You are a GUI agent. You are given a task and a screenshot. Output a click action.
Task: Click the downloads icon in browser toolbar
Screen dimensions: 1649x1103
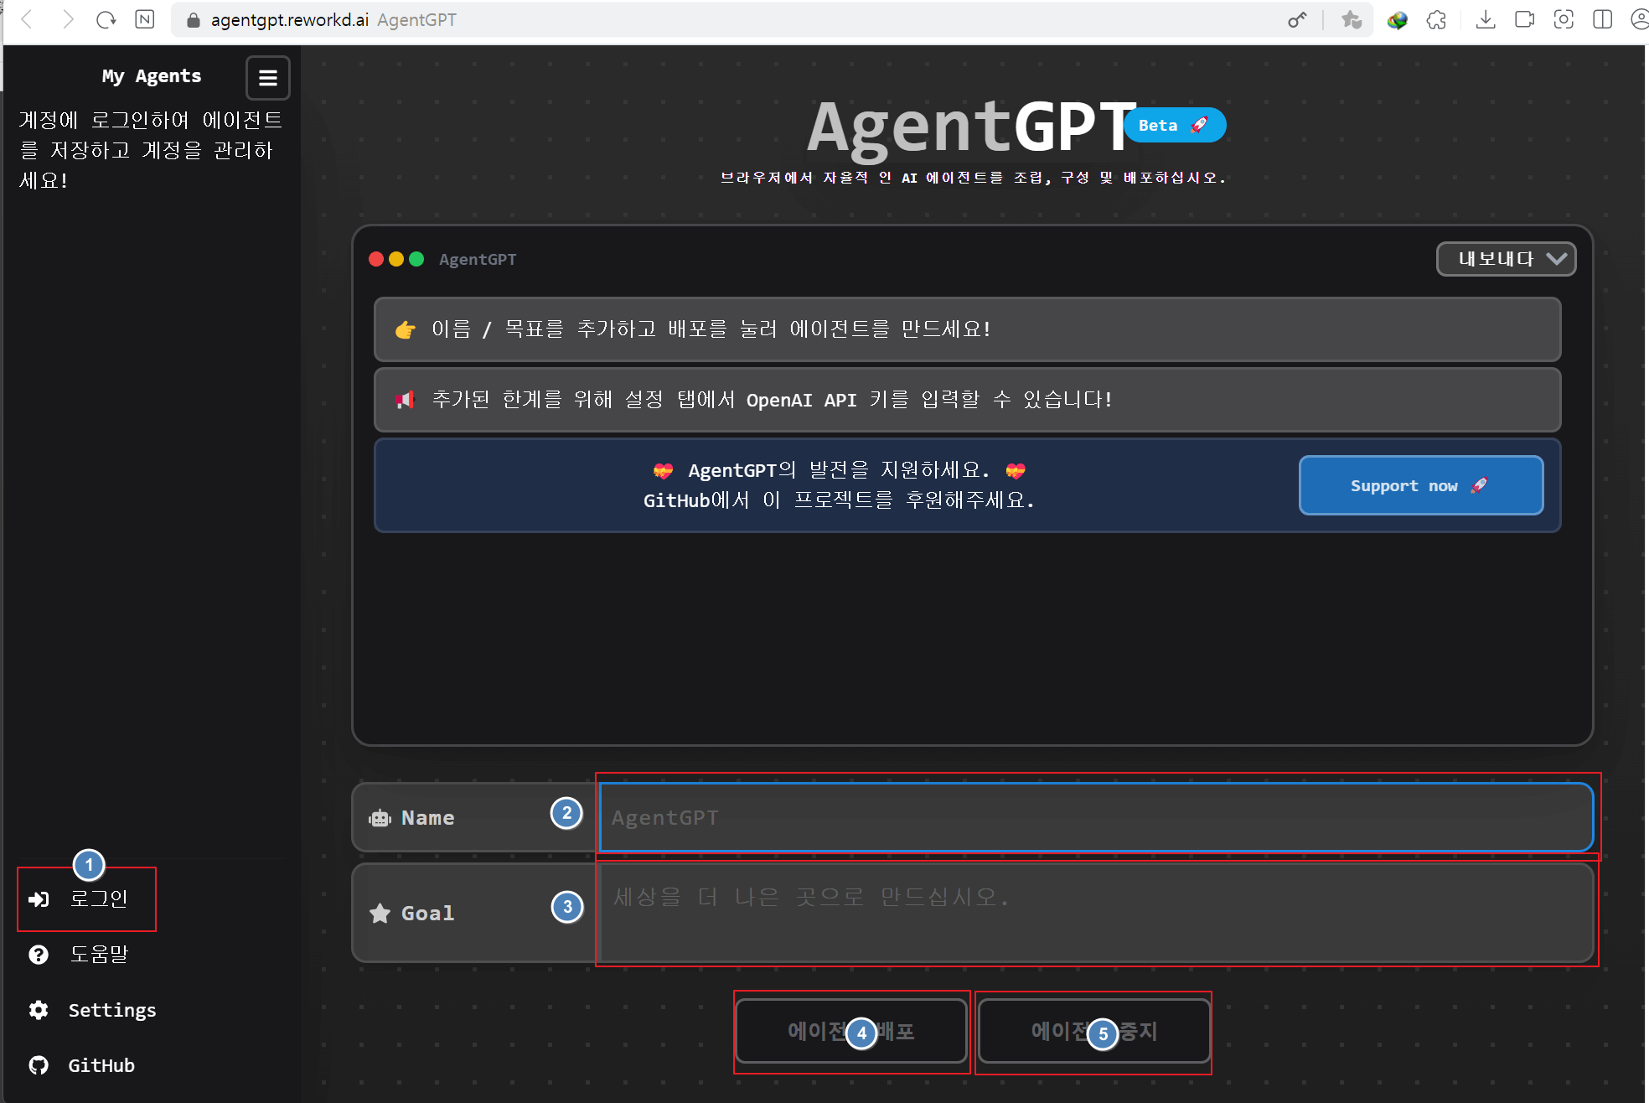(x=1486, y=20)
